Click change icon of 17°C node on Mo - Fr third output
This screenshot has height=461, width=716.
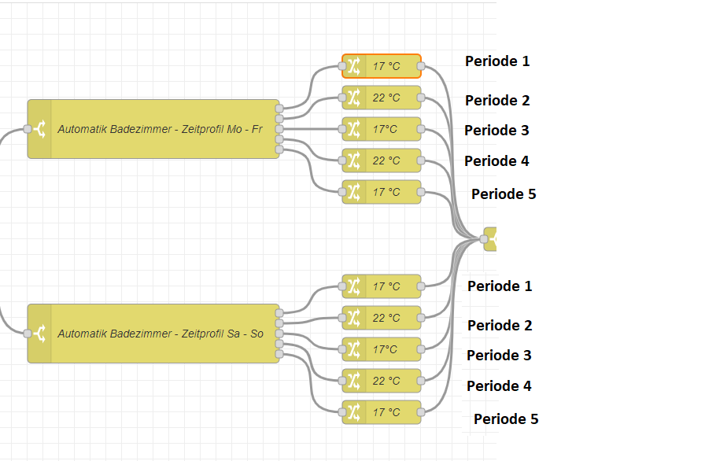pos(354,129)
